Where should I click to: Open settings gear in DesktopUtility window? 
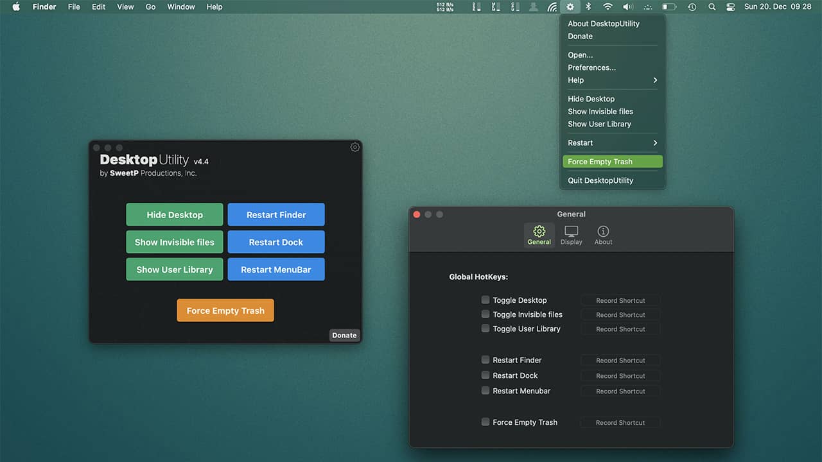point(355,147)
